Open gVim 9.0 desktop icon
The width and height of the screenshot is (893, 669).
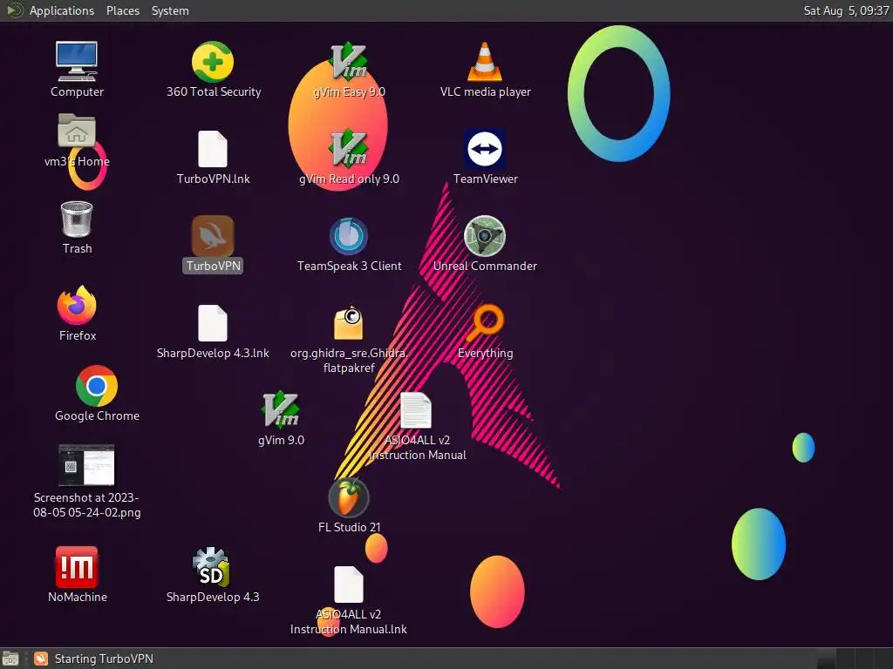point(280,409)
